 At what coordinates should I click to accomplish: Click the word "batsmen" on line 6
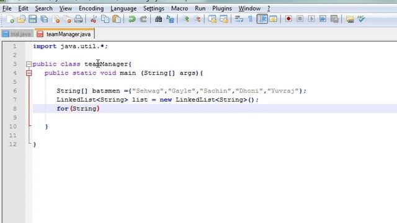[106, 91]
